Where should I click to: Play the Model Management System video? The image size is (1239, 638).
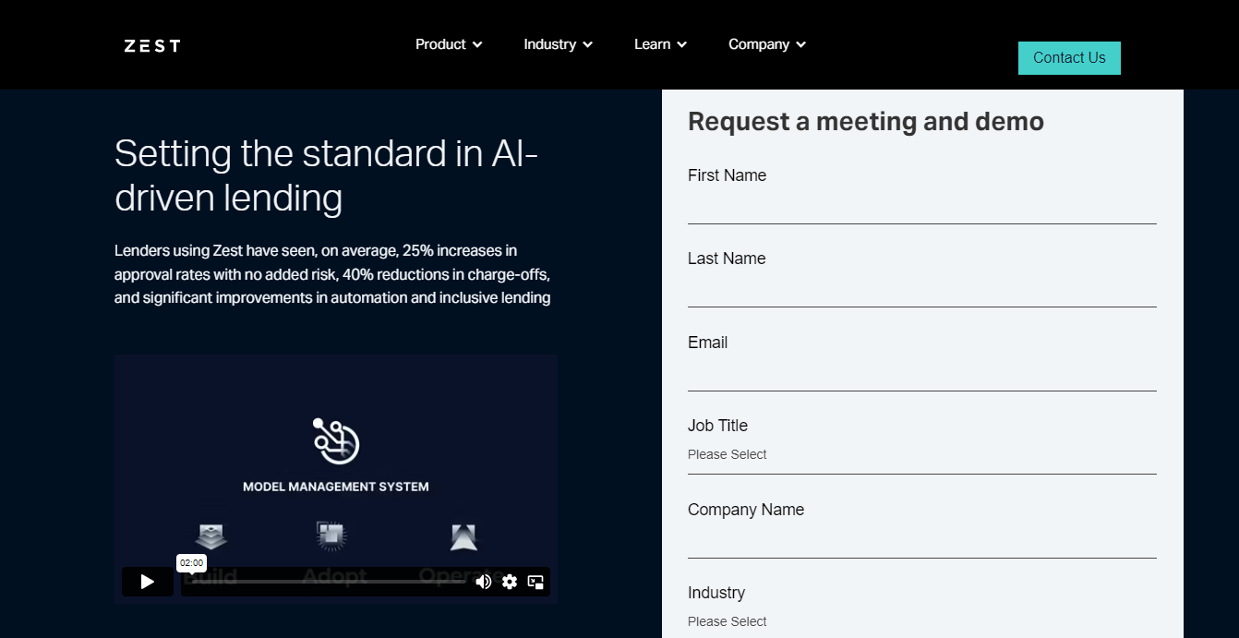(148, 582)
